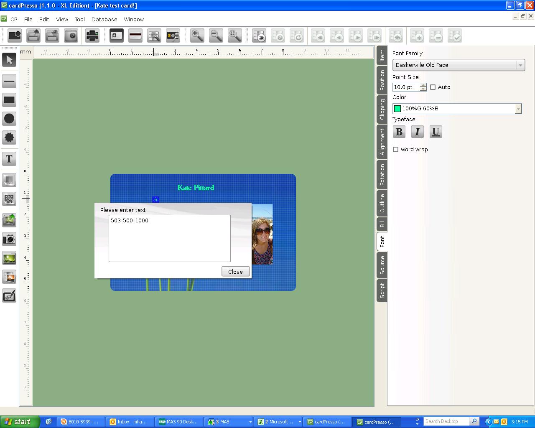
Task: Open the Database menu
Action: (x=104, y=19)
